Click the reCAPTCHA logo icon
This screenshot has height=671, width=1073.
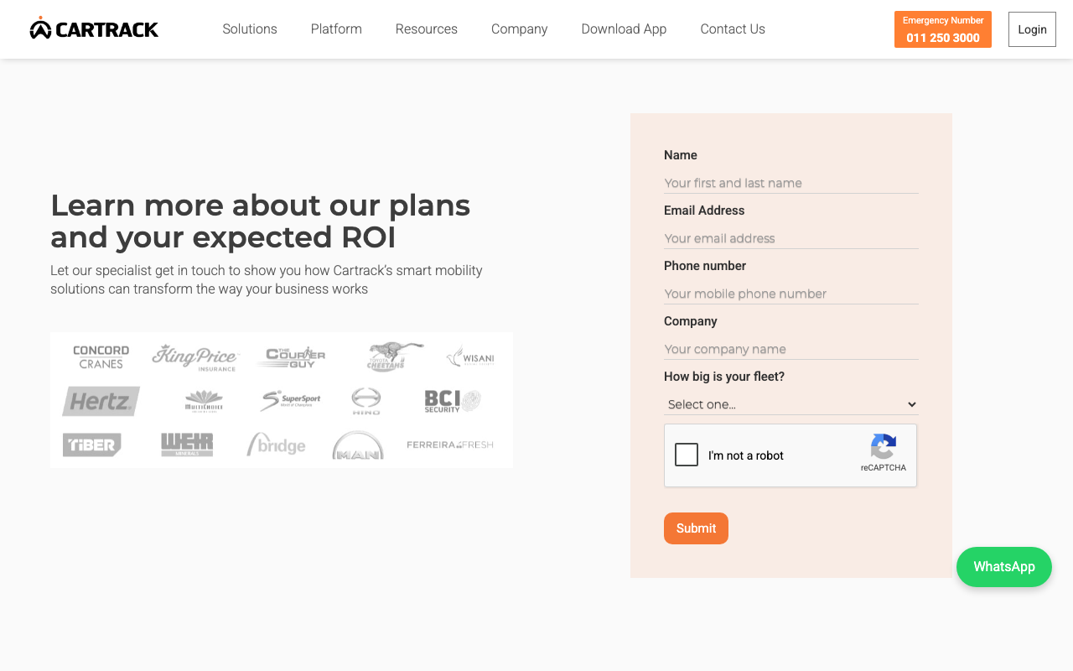884,446
